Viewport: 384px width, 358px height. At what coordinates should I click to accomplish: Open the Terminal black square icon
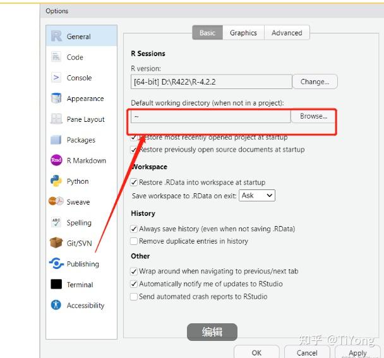pyautogui.click(x=56, y=284)
